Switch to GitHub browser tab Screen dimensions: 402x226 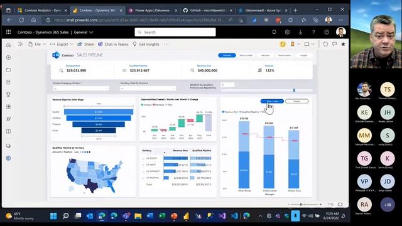coord(208,10)
